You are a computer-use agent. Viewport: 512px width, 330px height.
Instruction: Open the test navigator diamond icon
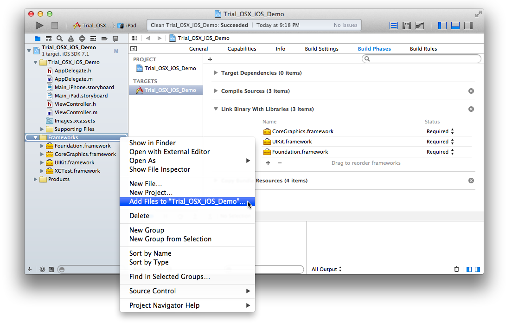[x=82, y=39]
